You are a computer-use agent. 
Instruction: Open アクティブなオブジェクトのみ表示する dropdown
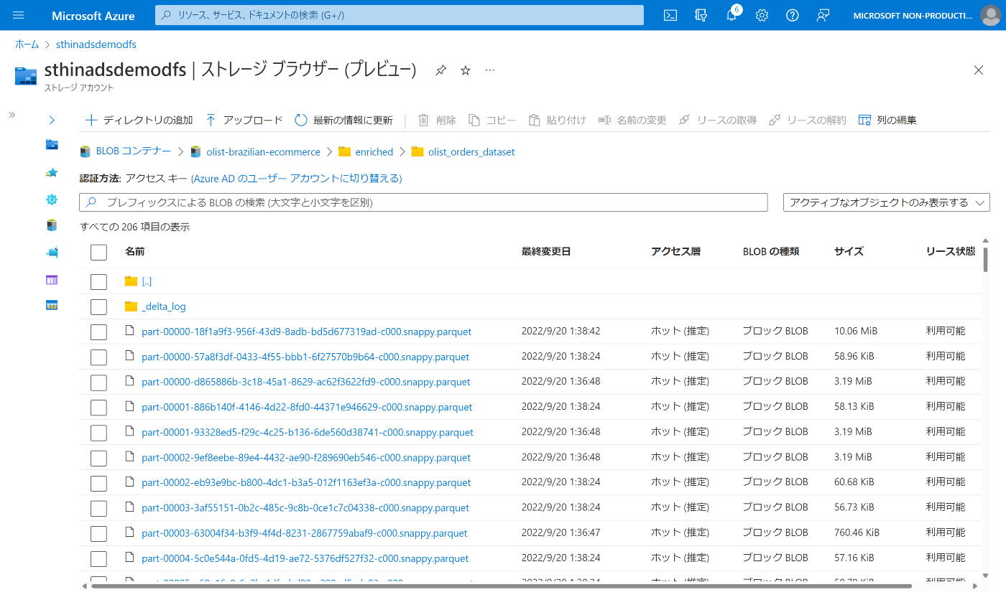887,202
